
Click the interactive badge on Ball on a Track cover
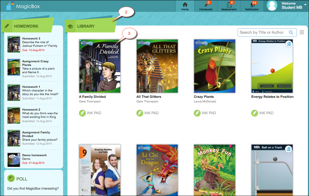click(289, 149)
